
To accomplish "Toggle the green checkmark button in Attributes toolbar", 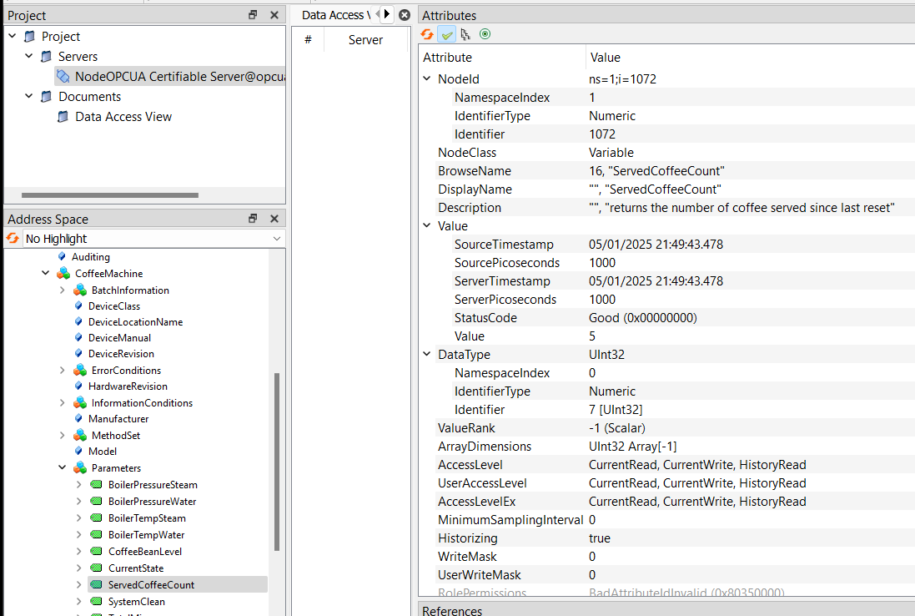I will point(447,34).
